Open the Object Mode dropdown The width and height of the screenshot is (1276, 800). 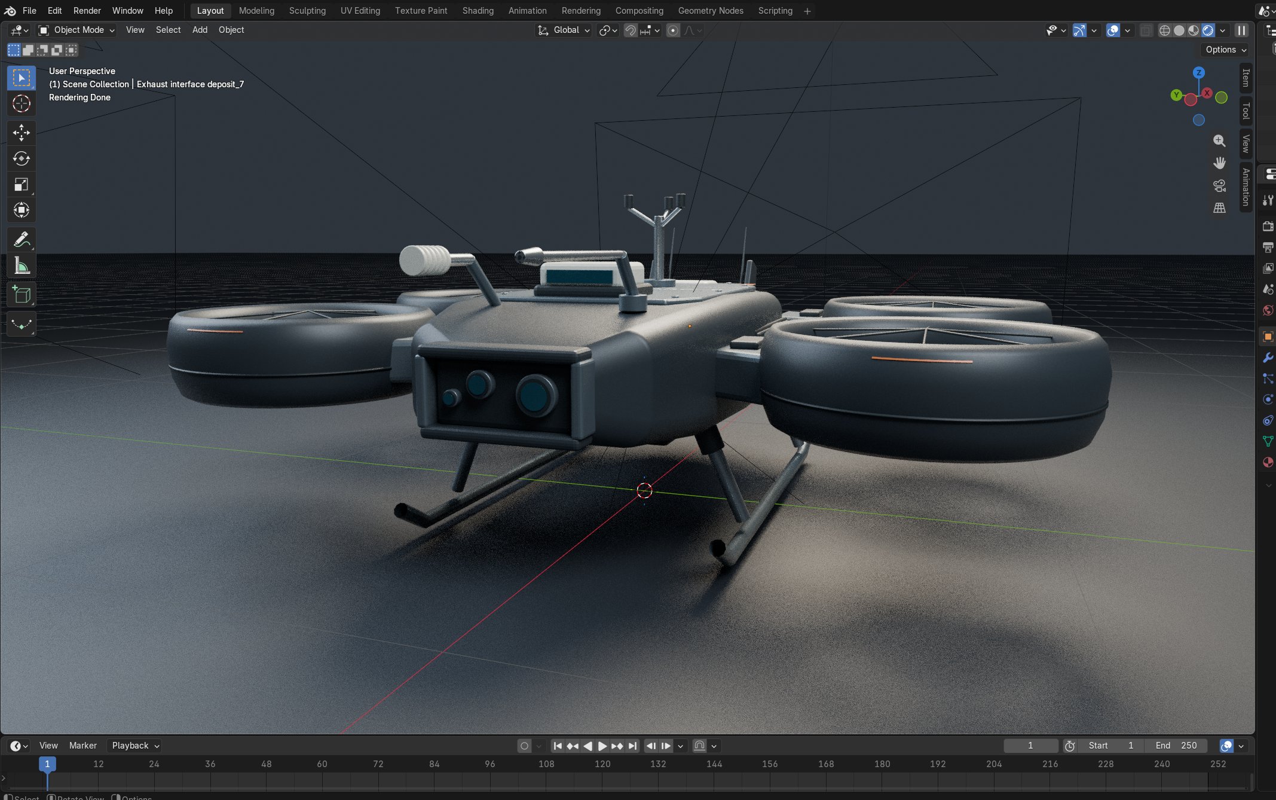[77, 30]
